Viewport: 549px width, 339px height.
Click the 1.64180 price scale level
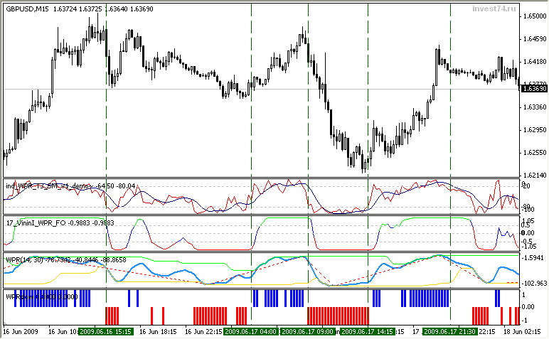(533, 62)
